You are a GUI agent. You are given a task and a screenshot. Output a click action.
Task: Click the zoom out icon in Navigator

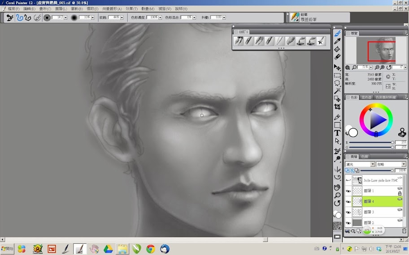pyautogui.click(x=377, y=68)
